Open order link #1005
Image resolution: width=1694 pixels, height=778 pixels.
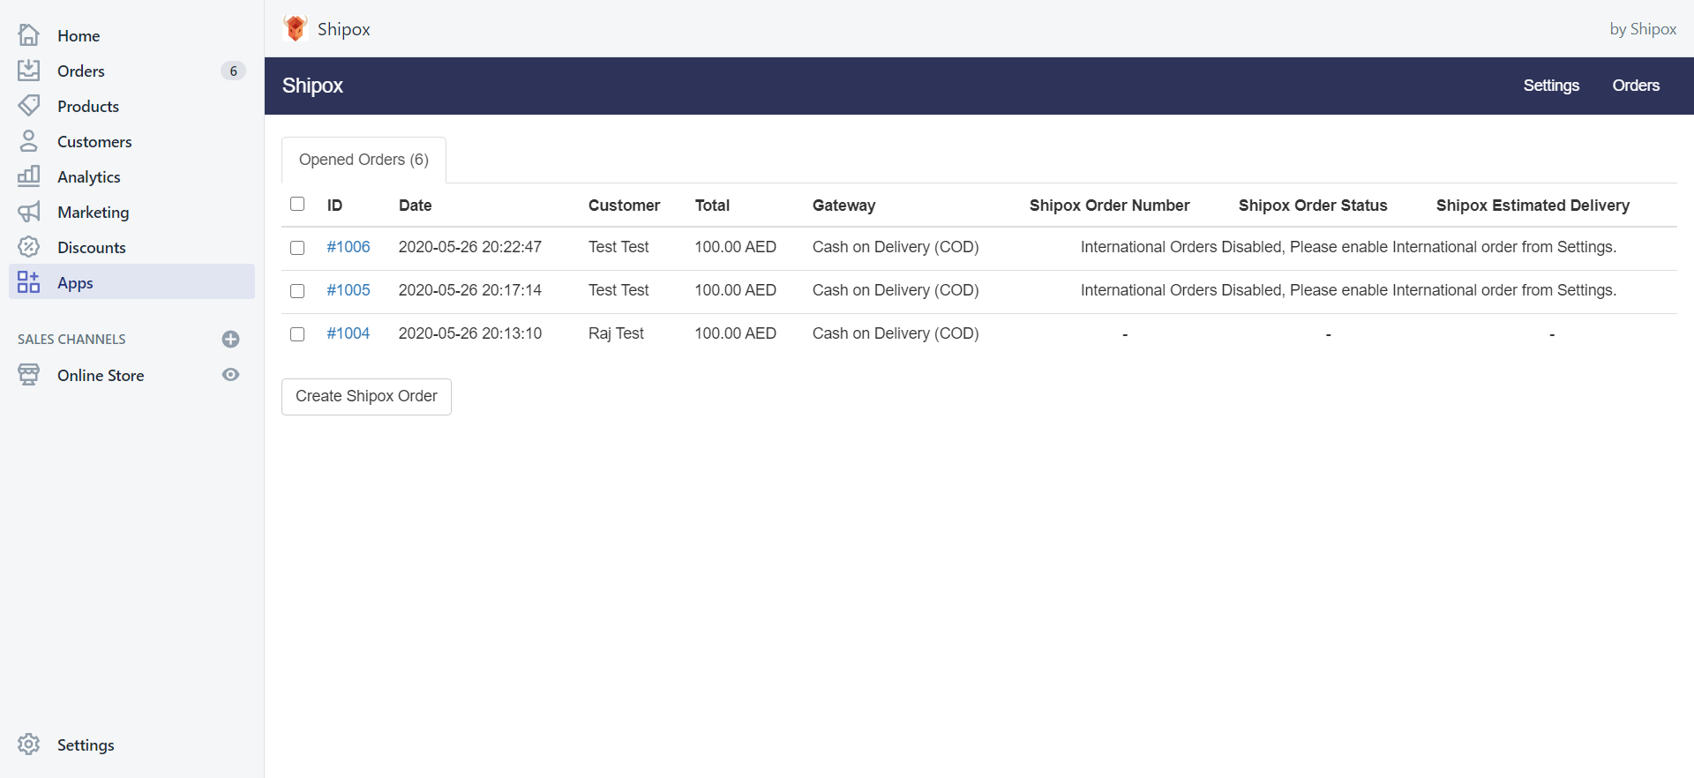[x=349, y=290]
